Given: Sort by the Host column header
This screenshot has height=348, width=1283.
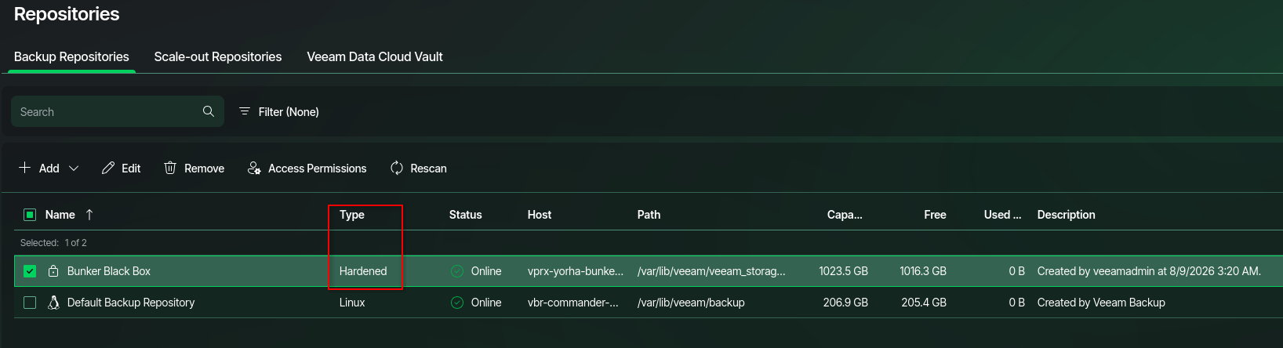Looking at the screenshot, I should pyautogui.click(x=540, y=215).
